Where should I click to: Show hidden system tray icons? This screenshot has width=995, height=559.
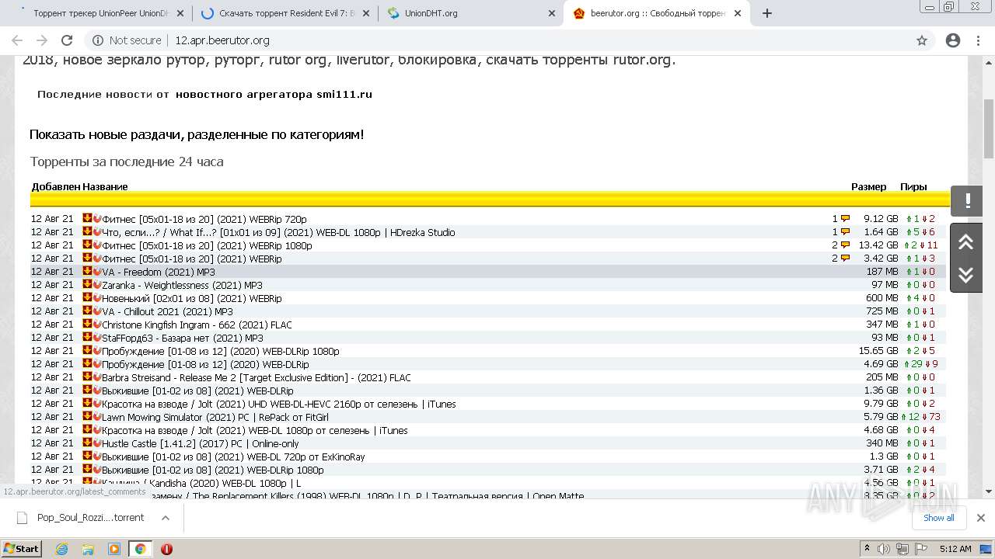point(867,549)
